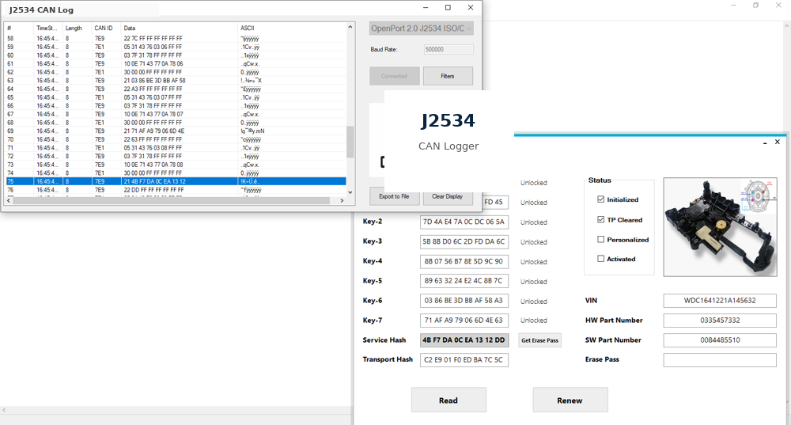Click the Renew button

click(x=570, y=400)
